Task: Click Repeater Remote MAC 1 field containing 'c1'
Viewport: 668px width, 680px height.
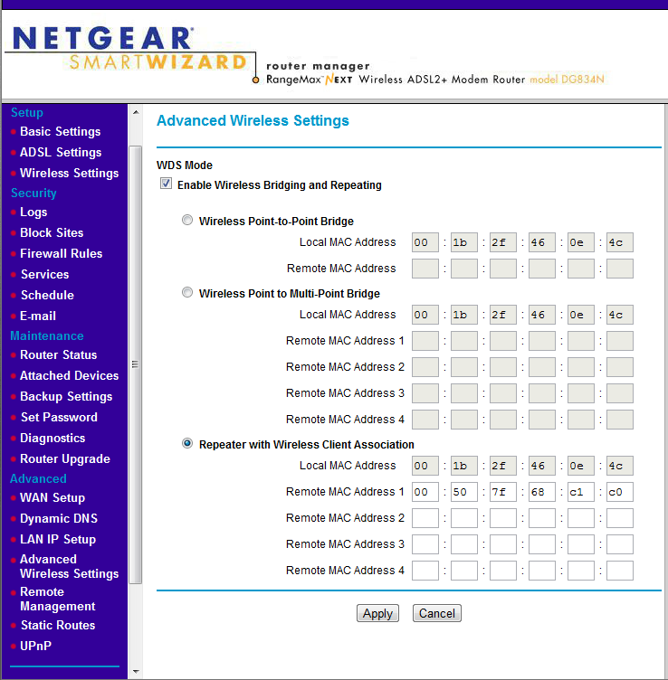Action: (581, 492)
